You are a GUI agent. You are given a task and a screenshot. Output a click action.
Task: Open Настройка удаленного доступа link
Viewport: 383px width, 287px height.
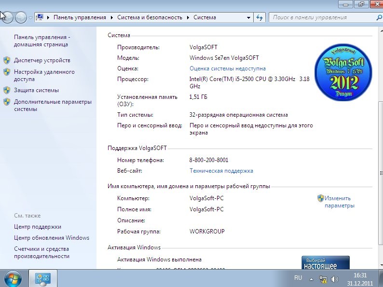[44, 75]
